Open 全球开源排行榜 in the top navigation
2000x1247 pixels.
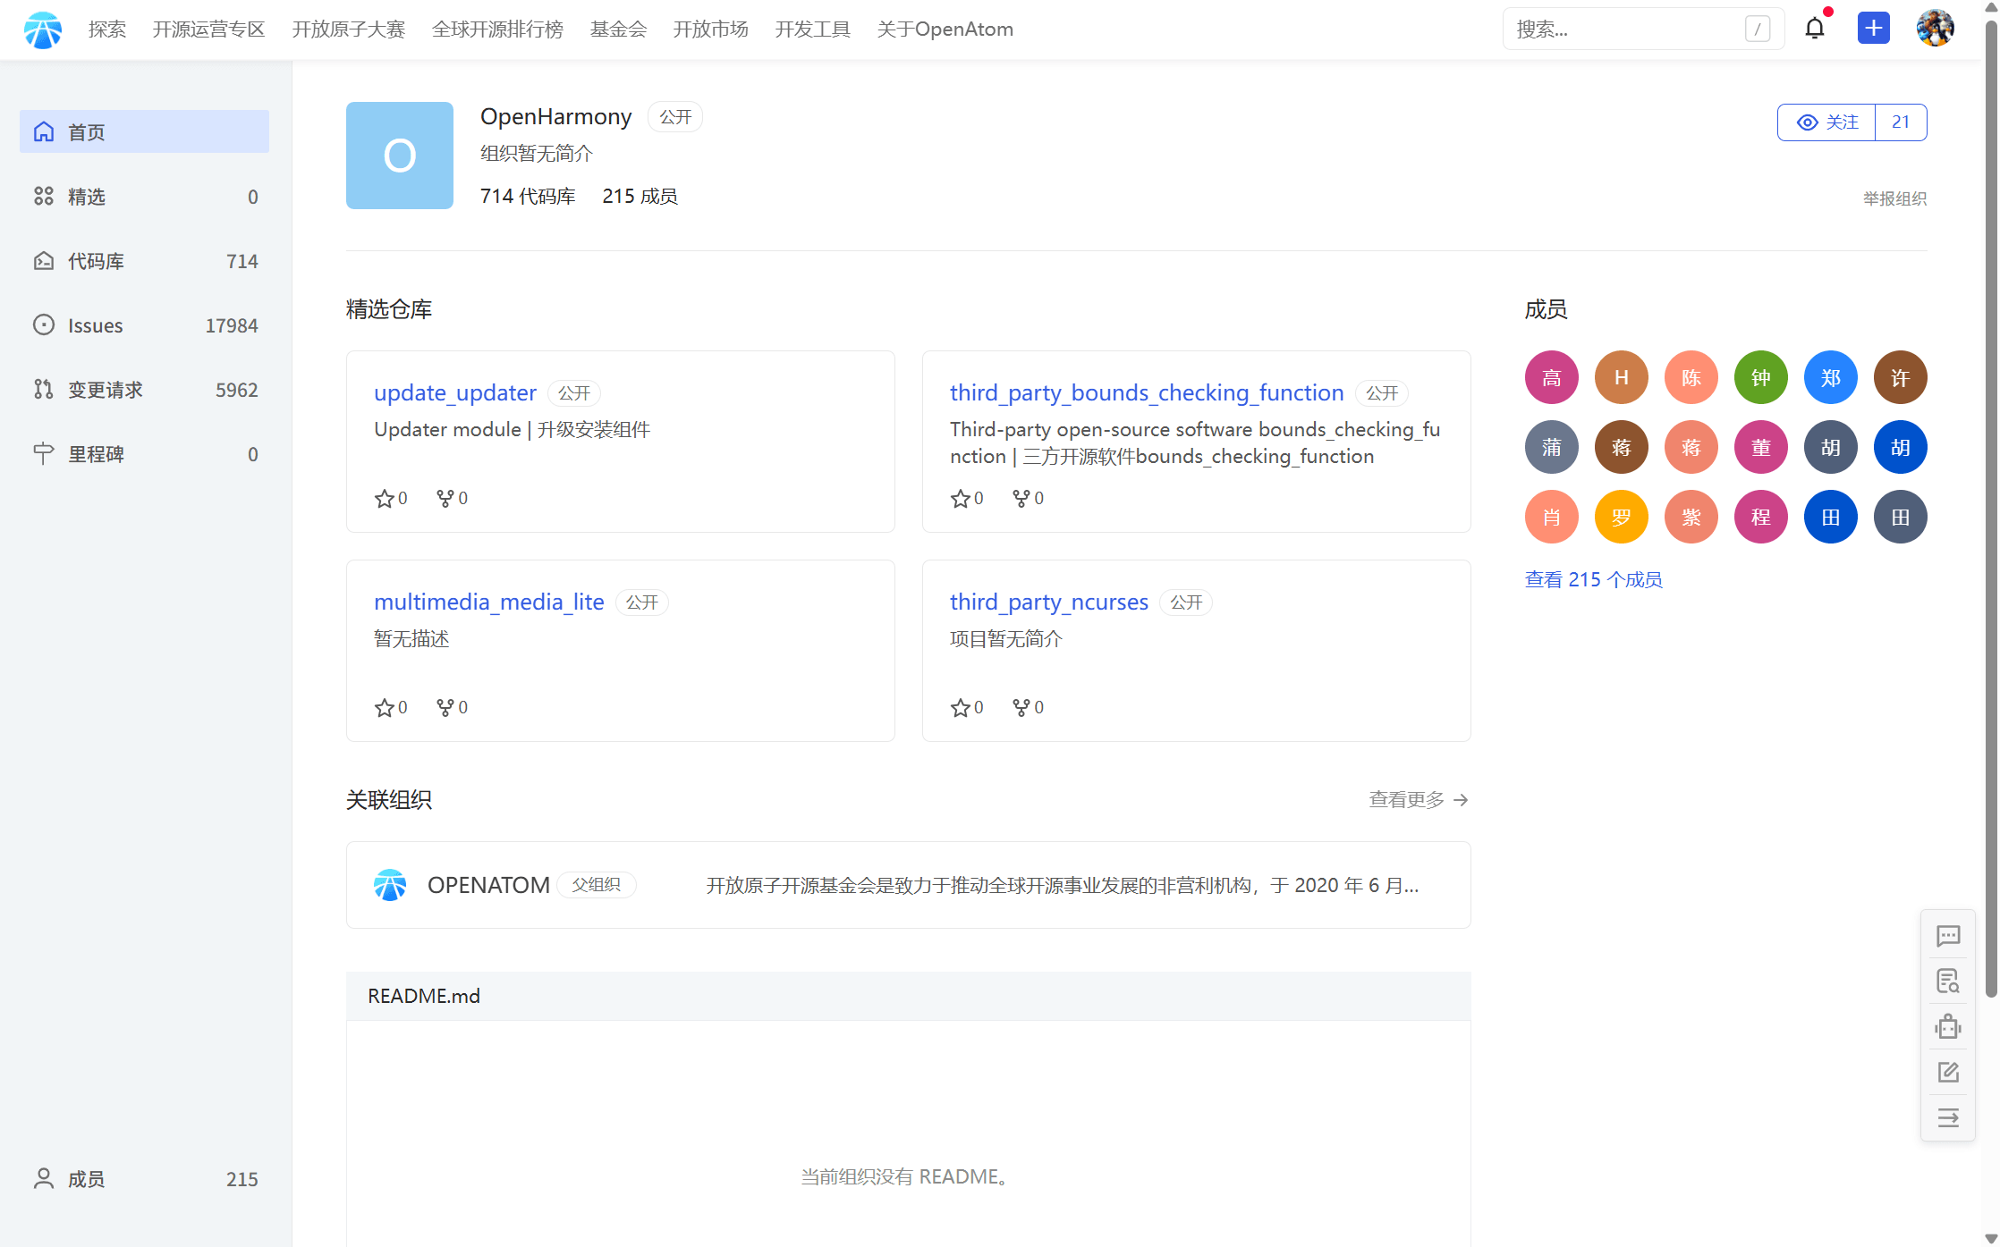pos(498,29)
